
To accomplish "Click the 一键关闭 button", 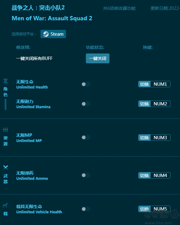I will (x=98, y=58).
